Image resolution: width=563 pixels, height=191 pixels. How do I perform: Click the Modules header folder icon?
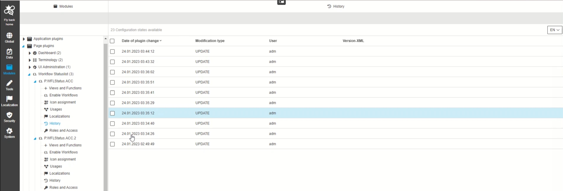[x=55, y=6]
